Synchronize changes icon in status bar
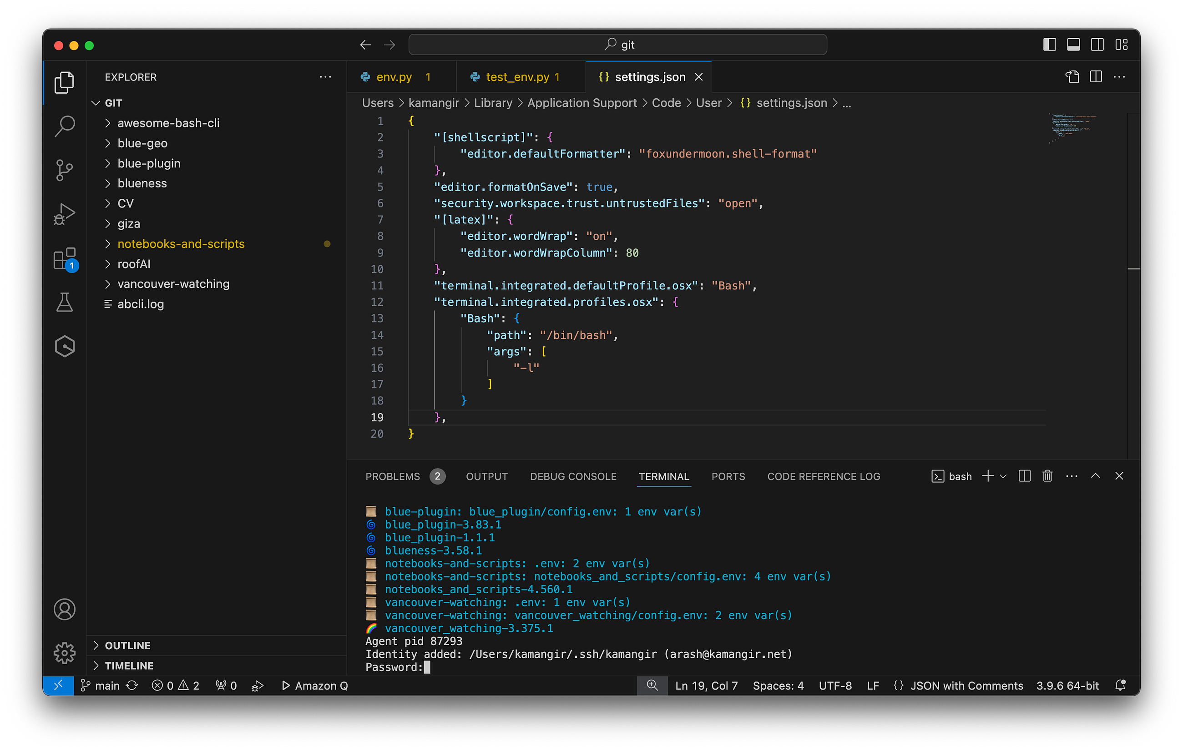 pyautogui.click(x=132, y=685)
